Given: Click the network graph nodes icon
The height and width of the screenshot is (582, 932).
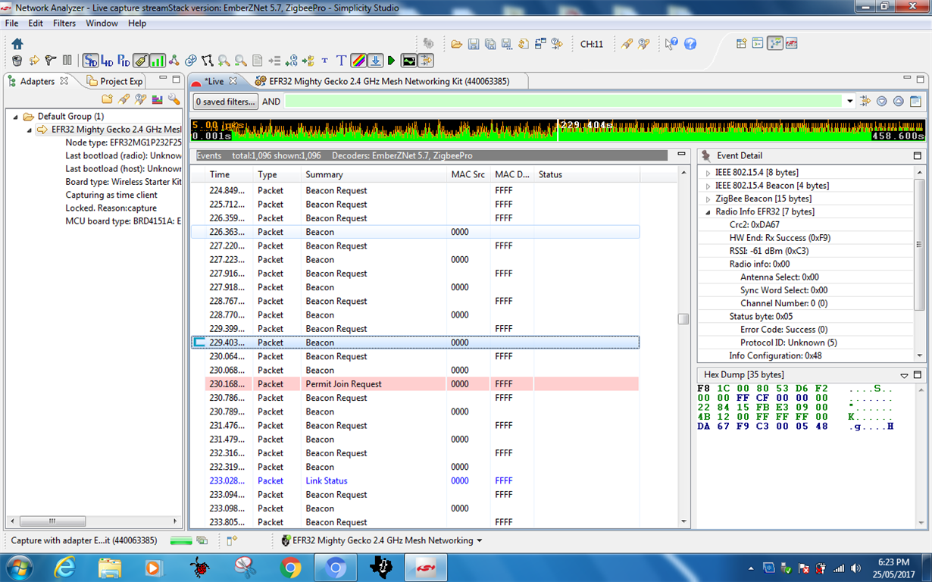Looking at the screenshot, I should click(174, 60).
